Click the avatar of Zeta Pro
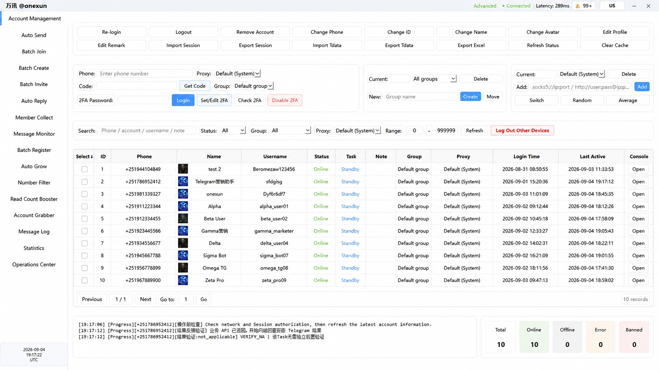 (x=183, y=280)
